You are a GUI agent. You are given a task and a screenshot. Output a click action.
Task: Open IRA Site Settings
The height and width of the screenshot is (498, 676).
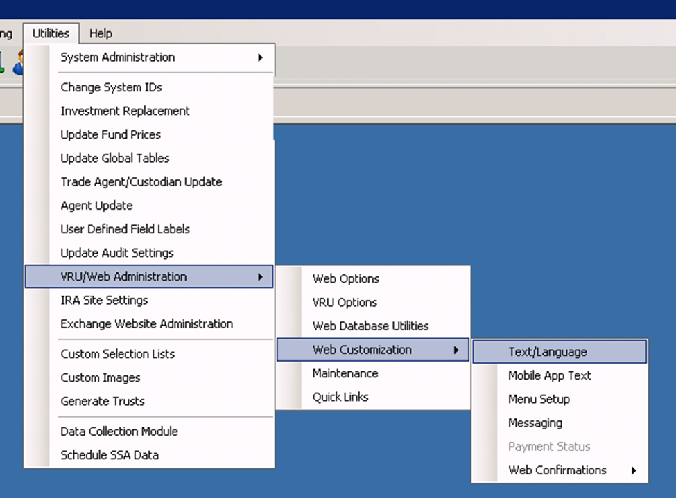149,301
